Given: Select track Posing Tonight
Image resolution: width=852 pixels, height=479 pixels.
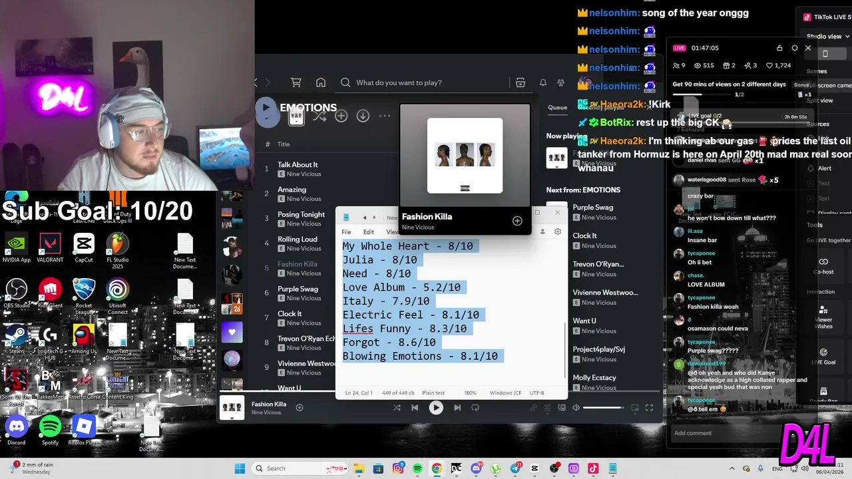Looking at the screenshot, I should point(302,214).
